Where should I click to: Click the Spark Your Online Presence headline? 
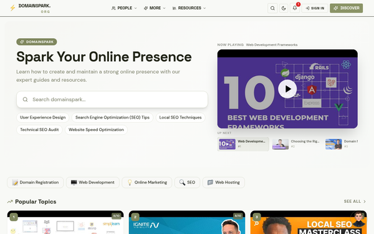104,57
